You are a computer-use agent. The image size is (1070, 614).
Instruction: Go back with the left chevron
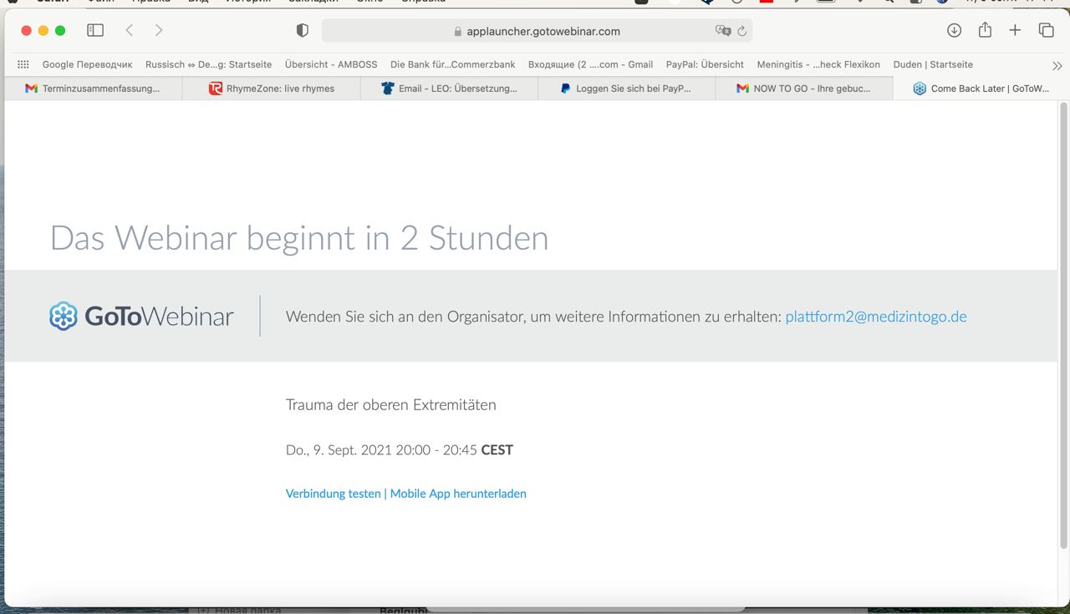130,30
